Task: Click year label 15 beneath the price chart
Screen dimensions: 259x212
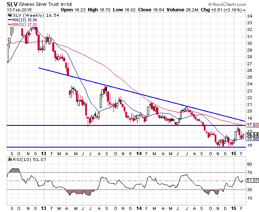Action: click(234, 153)
